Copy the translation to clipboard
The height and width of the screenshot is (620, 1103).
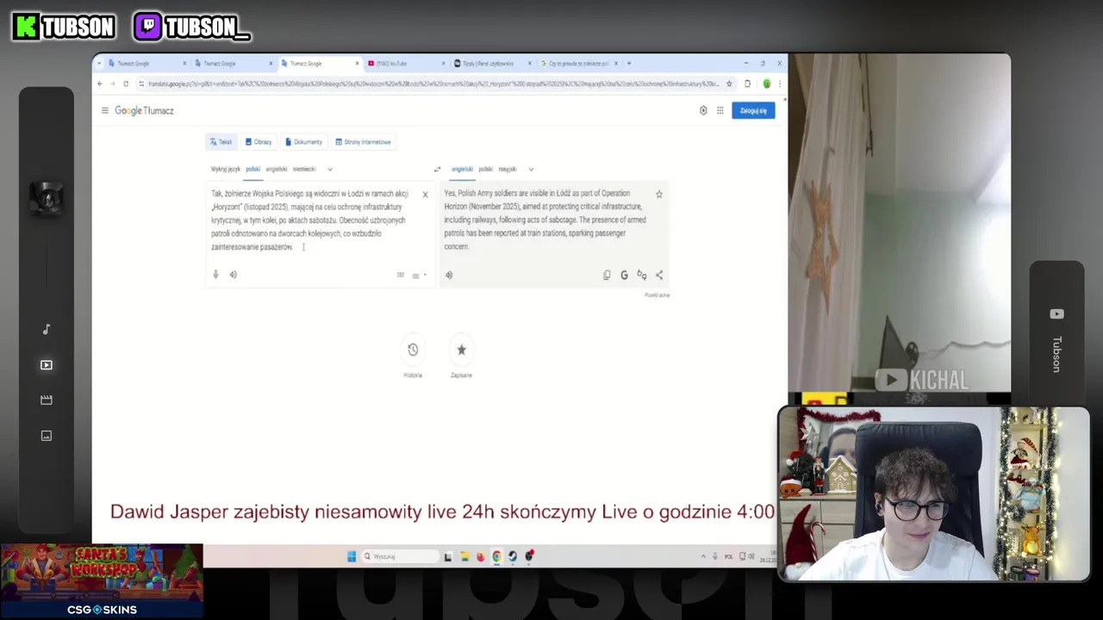point(607,275)
